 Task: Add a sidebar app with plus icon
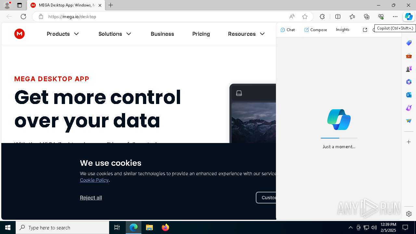pyautogui.click(x=409, y=142)
